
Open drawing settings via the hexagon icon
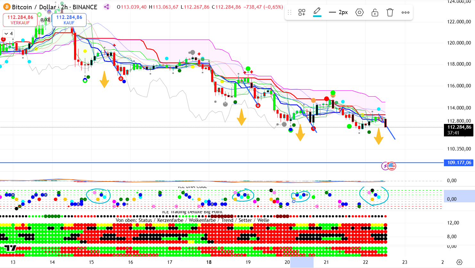359,12
